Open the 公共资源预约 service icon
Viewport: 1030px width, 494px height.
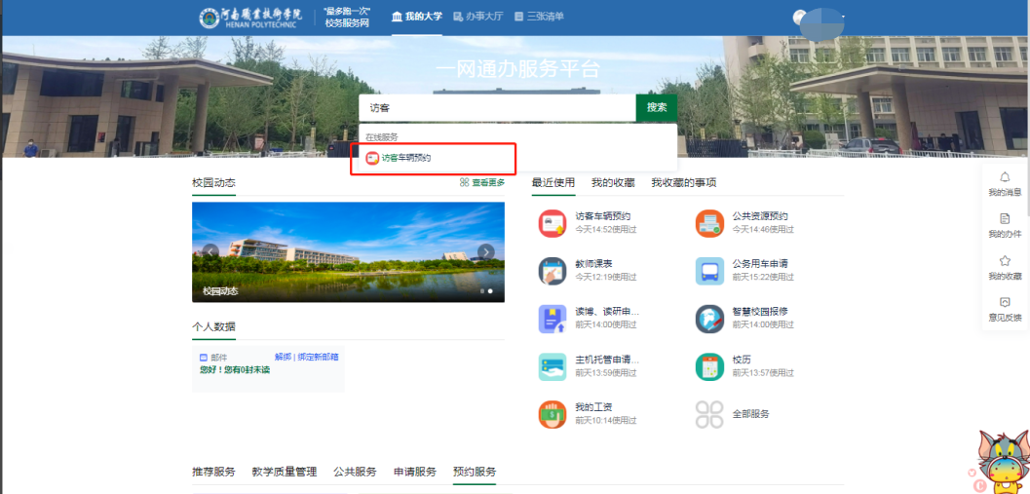click(709, 223)
